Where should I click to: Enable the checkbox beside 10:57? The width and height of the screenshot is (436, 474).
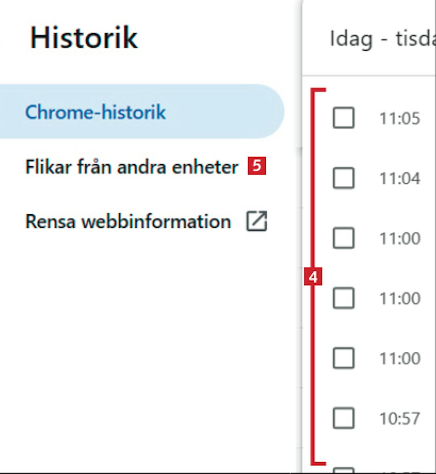[x=343, y=418]
